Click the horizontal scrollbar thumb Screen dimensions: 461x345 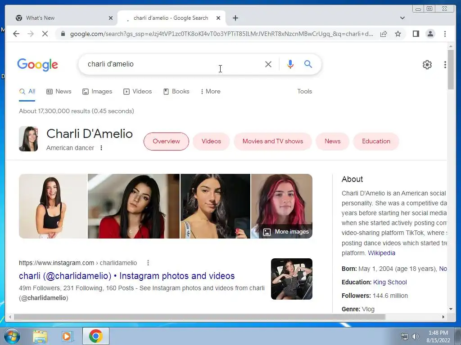(199, 317)
